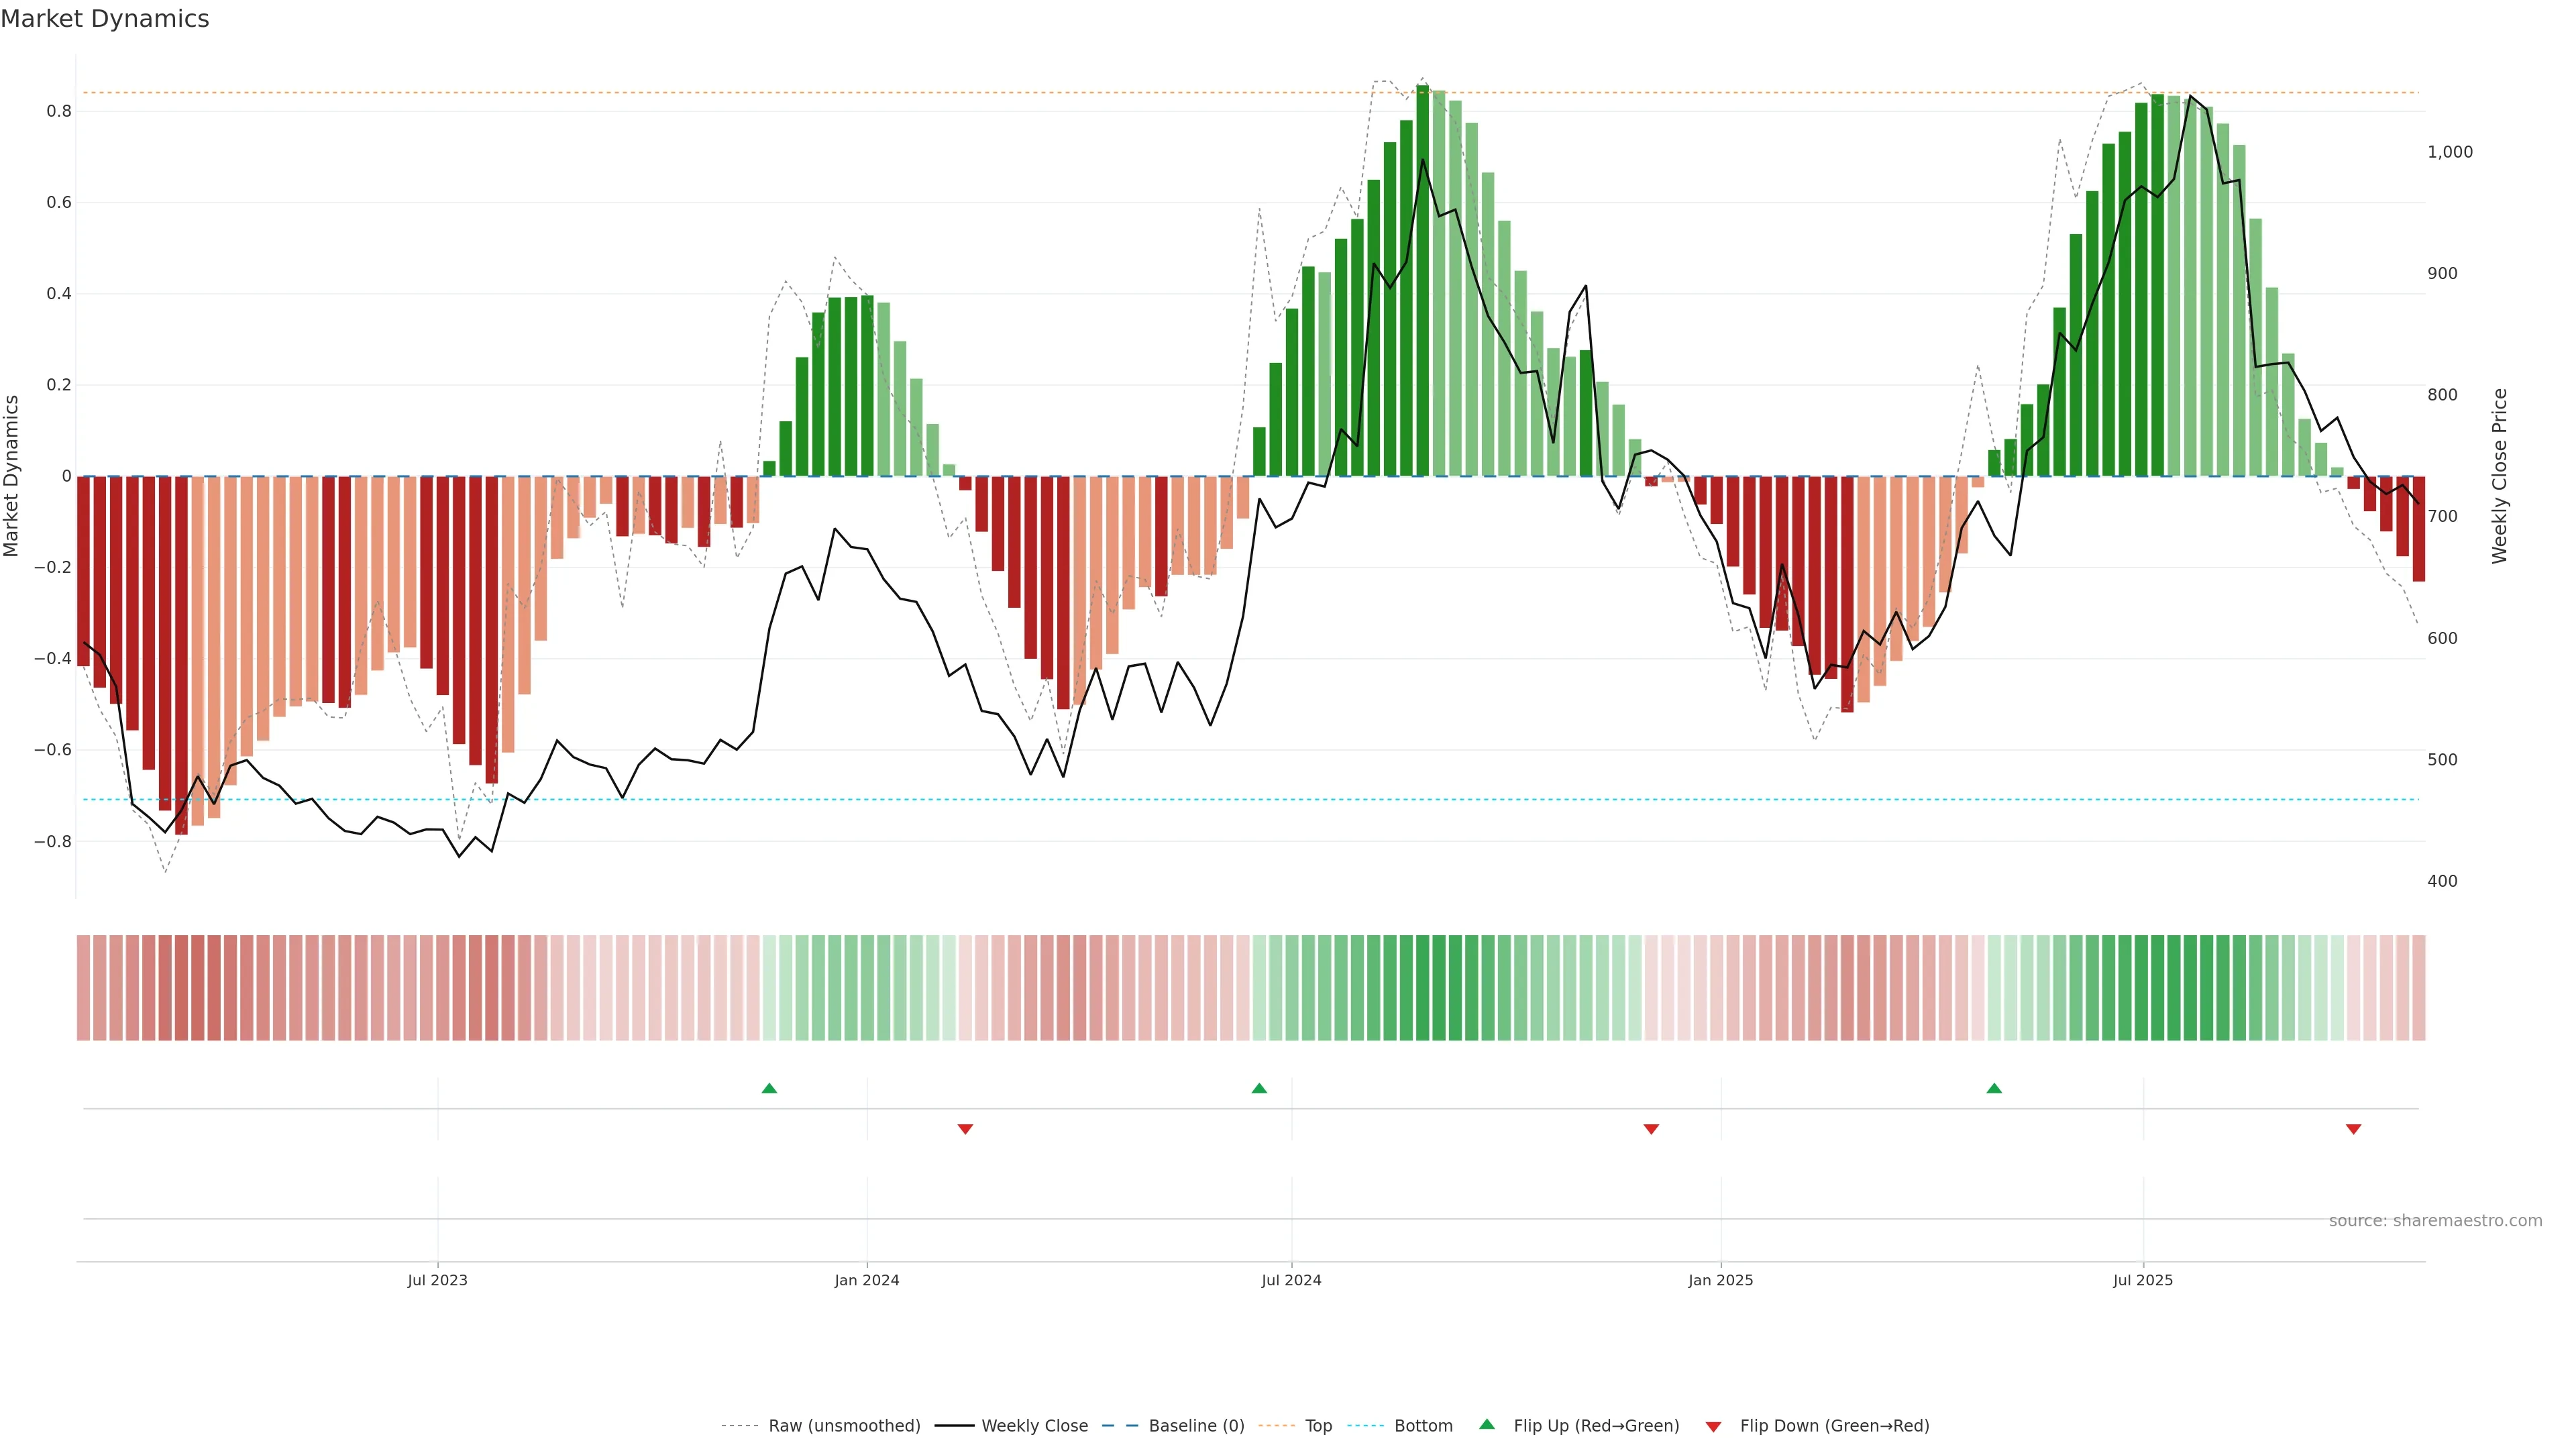Click the flip-down triangle before Jan 2025

point(1651,1129)
